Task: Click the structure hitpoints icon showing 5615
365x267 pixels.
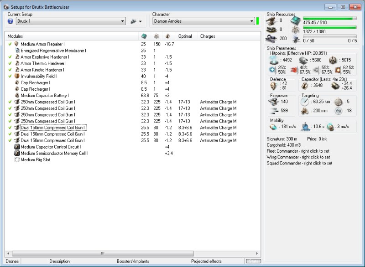Action: tap(333, 60)
